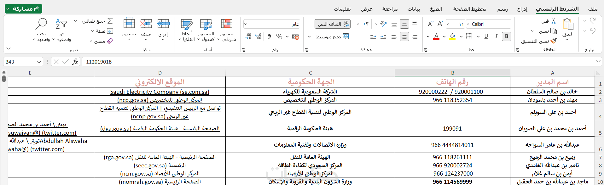Toggle align text right

pyautogui.click(x=415, y=36)
